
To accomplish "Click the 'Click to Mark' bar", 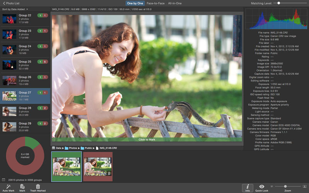I will pos(147,139).
